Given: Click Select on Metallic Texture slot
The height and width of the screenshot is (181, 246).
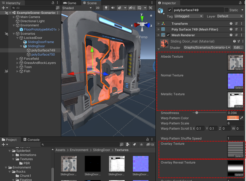Looking at the screenshot, I should pyautogui.click(x=239, y=106).
